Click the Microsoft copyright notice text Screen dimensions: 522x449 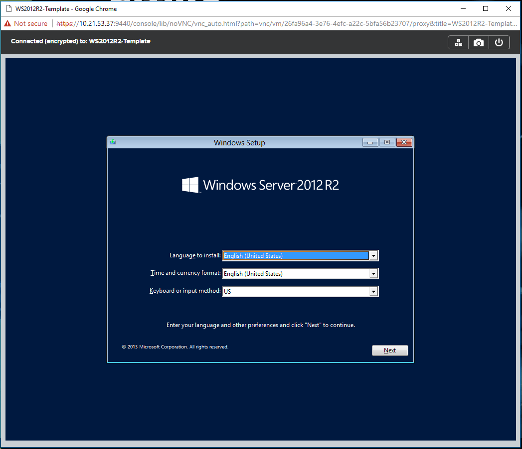175,346
